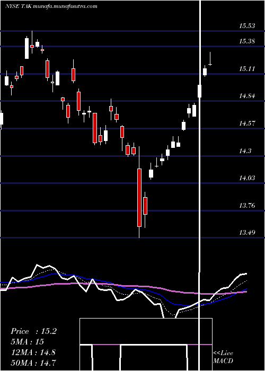Click the last candle with the long upper wick
Screen dimensions: 265x371
coord(210,59)
